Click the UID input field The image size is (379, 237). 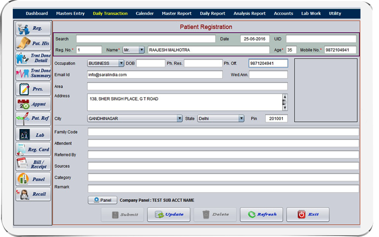(x=321, y=39)
